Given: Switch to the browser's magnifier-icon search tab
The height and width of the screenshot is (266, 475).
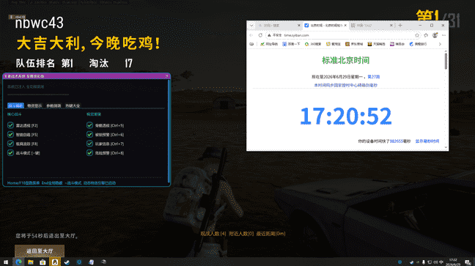Looking at the screenshot, I should (279, 26).
